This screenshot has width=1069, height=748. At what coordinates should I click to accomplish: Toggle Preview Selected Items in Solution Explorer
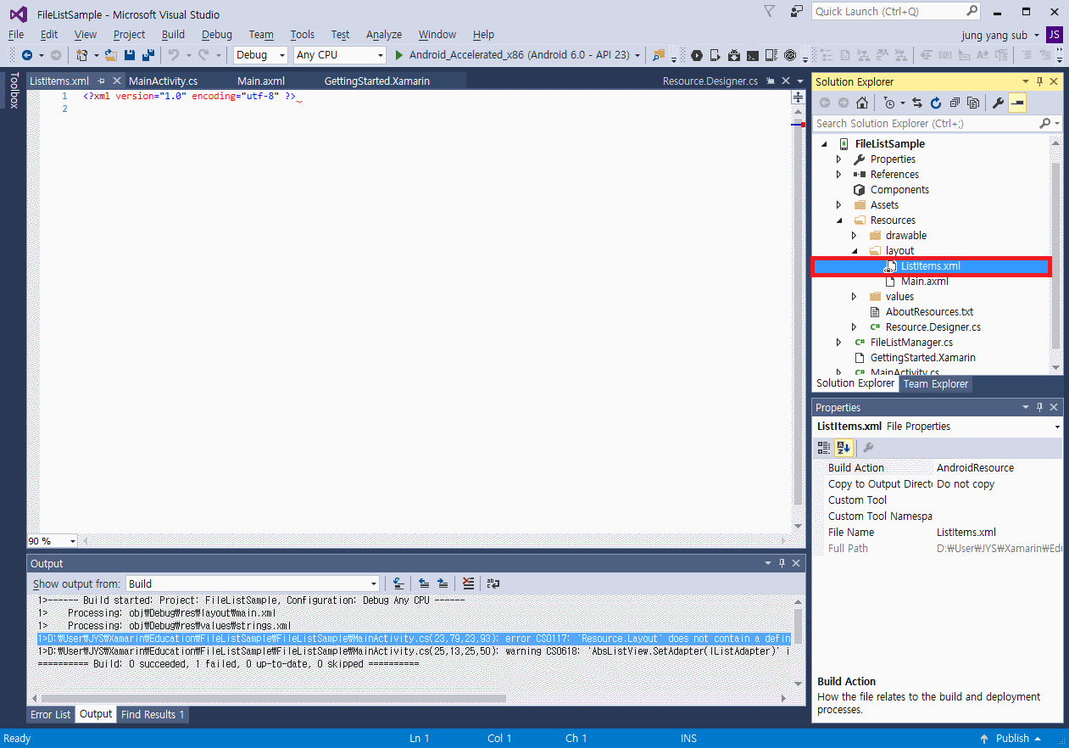coord(1017,103)
